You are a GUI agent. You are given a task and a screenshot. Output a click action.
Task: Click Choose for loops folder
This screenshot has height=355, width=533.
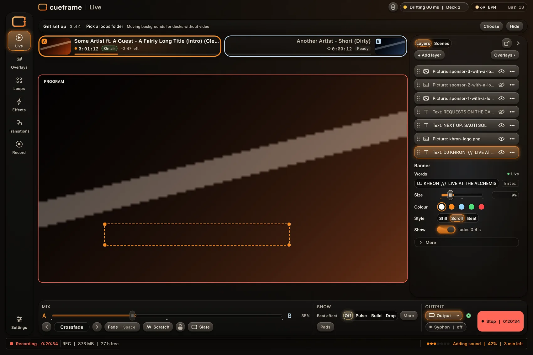click(x=491, y=26)
